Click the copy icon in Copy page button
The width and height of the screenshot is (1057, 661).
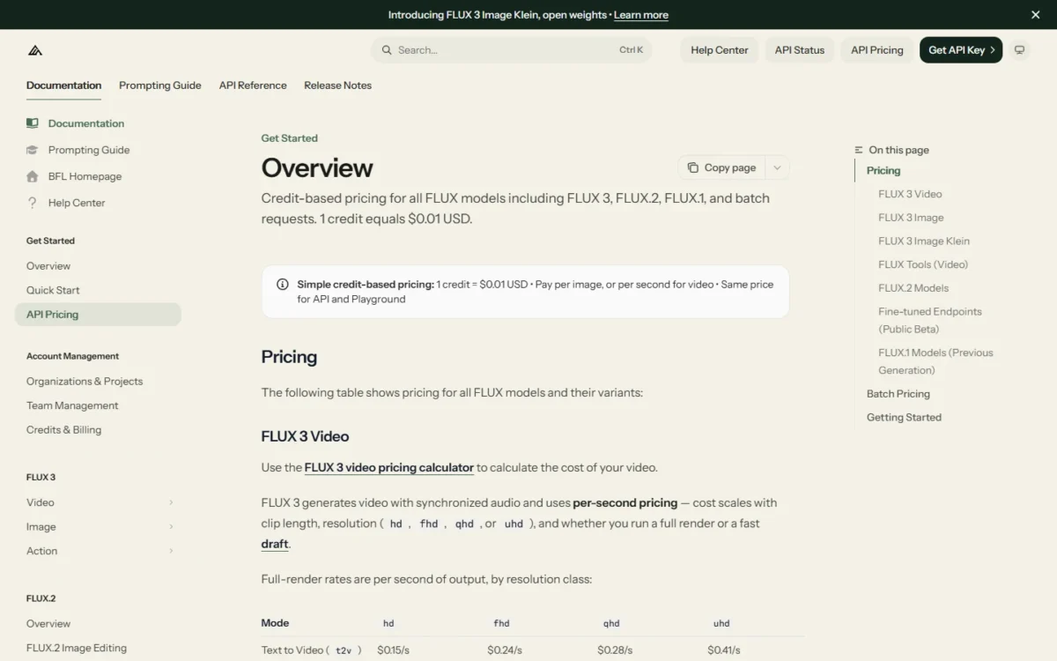693,167
